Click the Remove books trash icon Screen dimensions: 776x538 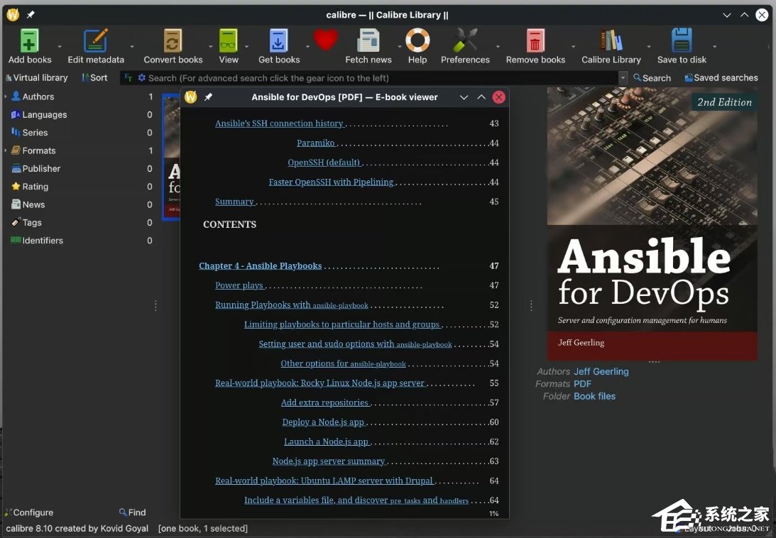tap(535, 41)
